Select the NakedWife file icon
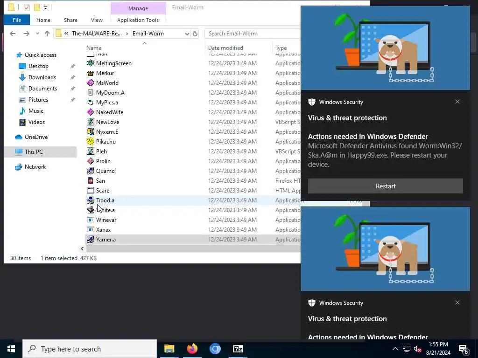 tap(91, 112)
